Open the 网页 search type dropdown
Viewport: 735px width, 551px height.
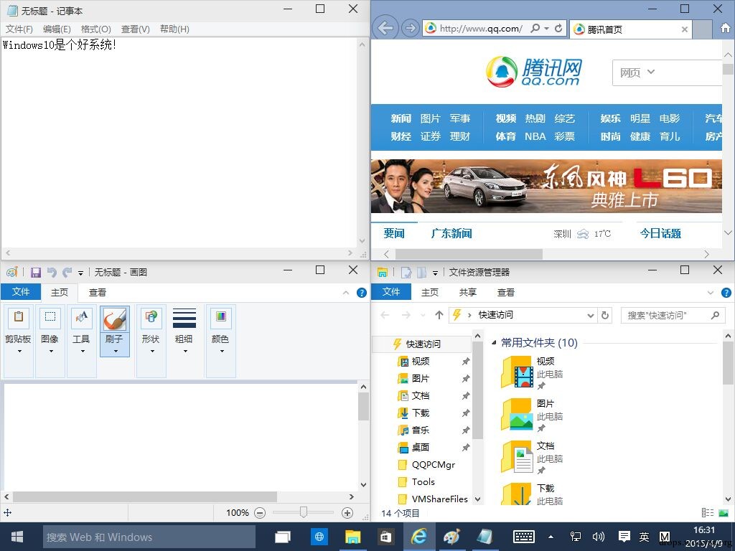(637, 72)
